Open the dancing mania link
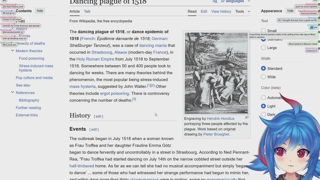 (153, 45)
